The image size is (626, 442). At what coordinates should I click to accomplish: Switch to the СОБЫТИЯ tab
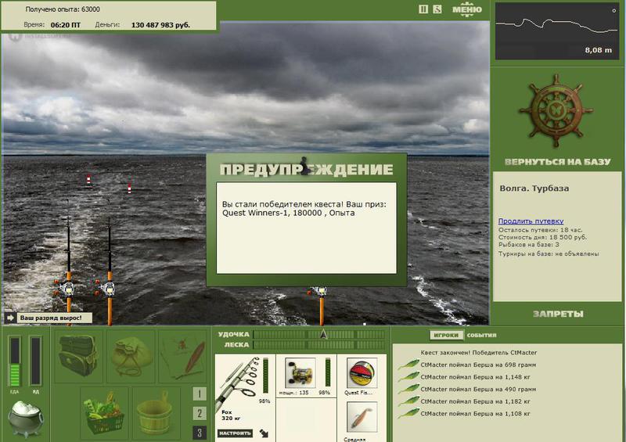click(481, 335)
